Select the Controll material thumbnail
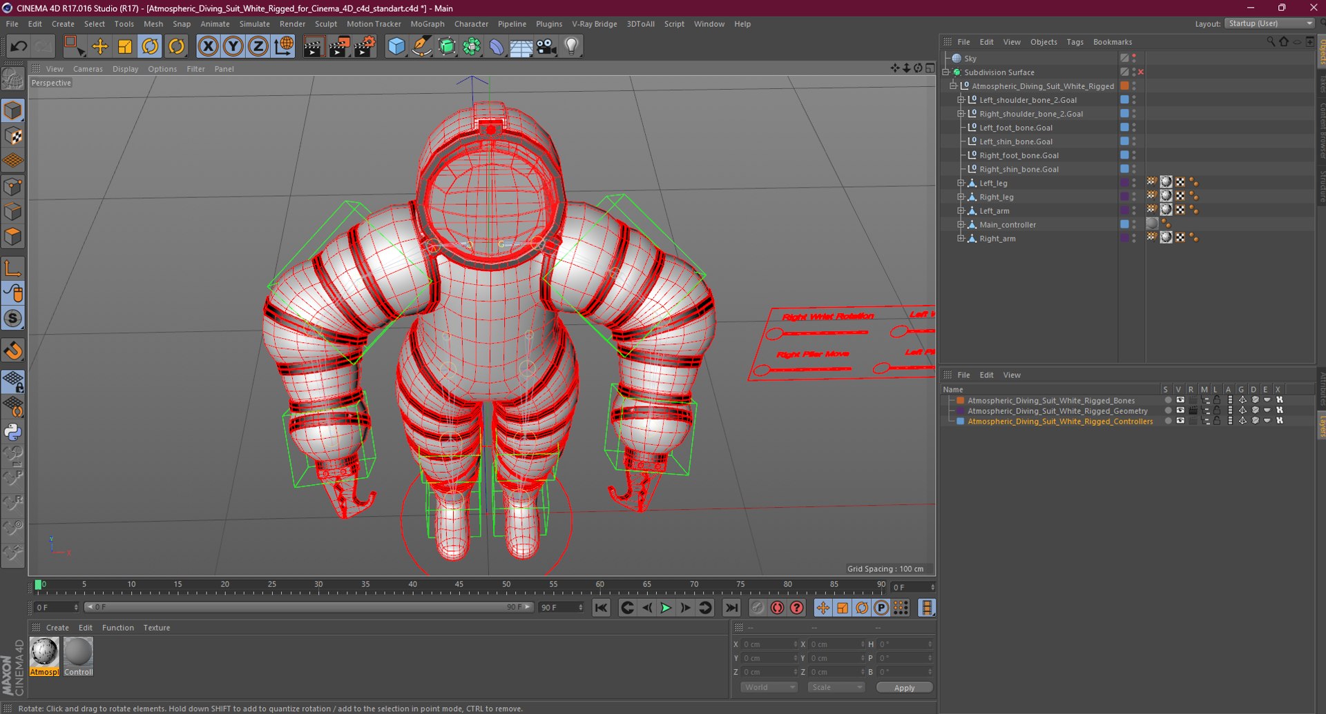The width and height of the screenshot is (1326, 714). [x=78, y=656]
